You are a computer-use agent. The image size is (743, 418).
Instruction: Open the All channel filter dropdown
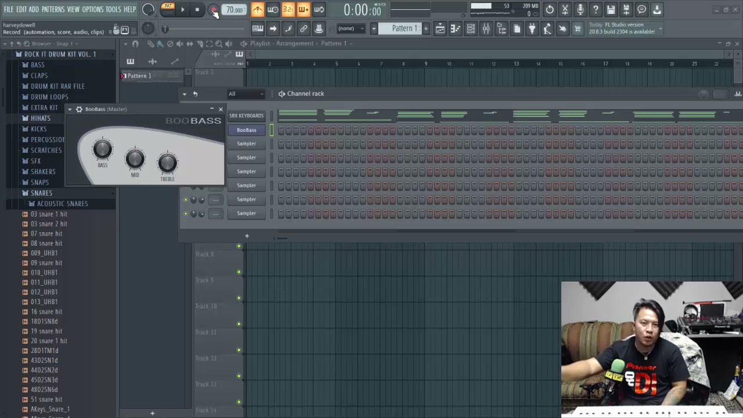coord(246,93)
